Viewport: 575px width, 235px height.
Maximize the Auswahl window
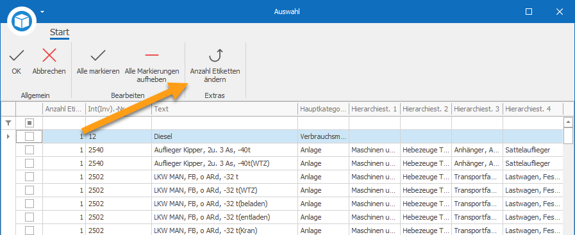528,12
